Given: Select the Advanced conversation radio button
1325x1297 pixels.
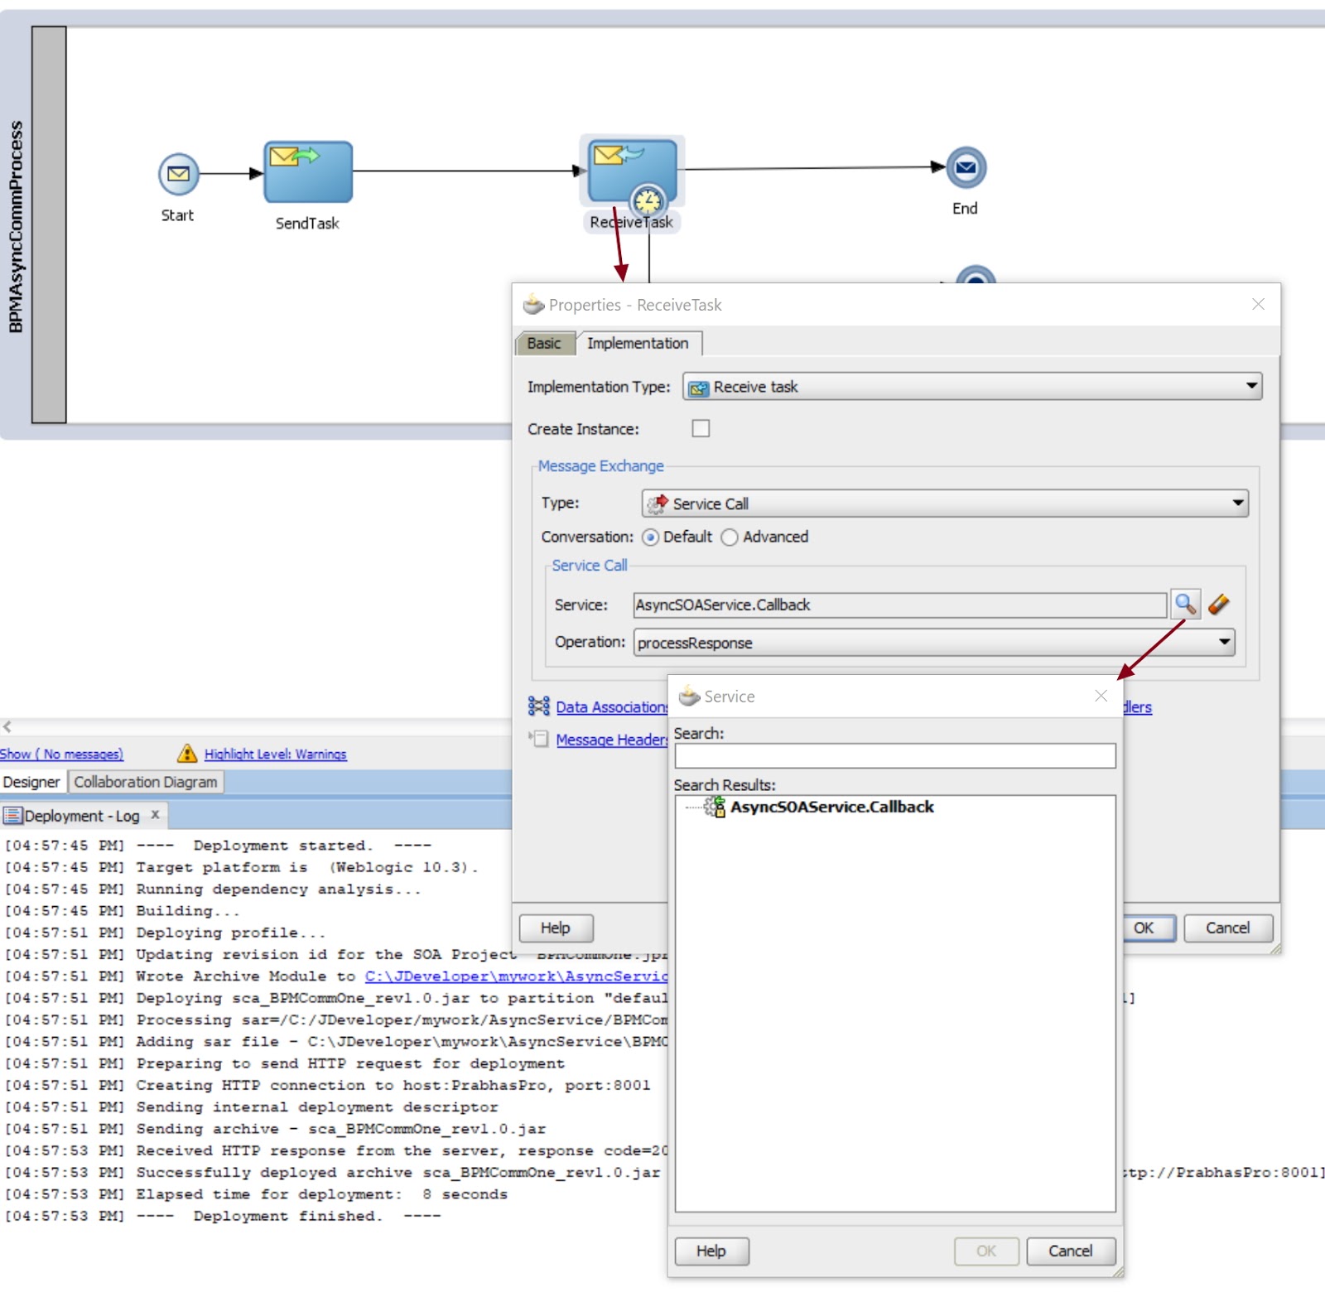Looking at the screenshot, I should click(x=729, y=538).
